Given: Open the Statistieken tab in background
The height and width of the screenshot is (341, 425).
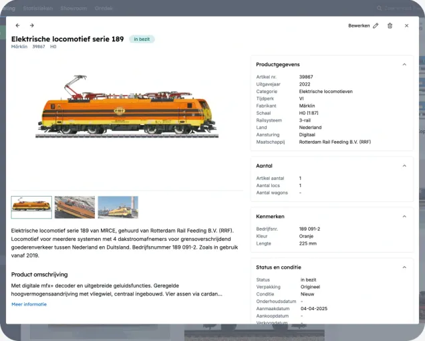Looking at the screenshot, I should (x=37, y=8).
